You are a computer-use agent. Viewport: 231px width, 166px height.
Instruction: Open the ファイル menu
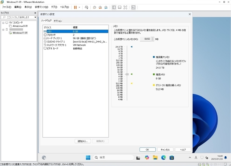7,7
